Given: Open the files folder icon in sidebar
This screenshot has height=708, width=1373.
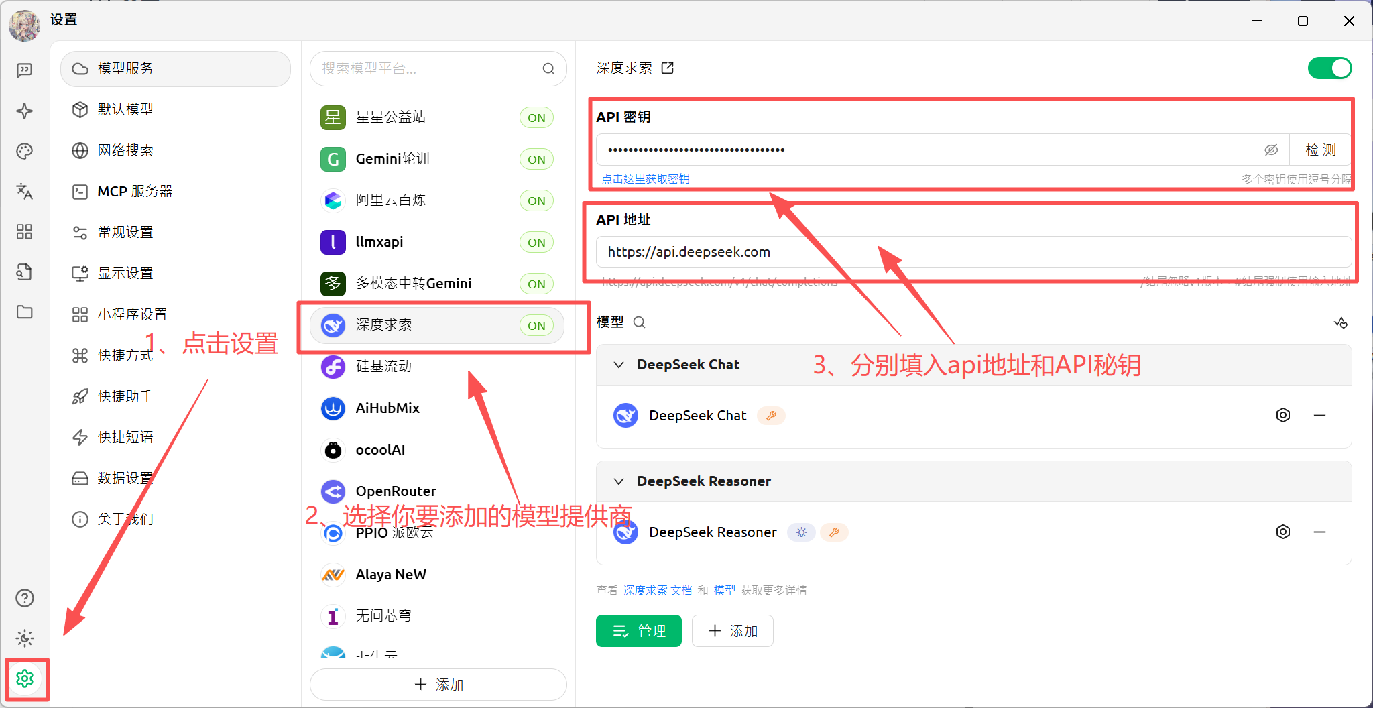Looking at the screenshot, I should click(25, 312).
